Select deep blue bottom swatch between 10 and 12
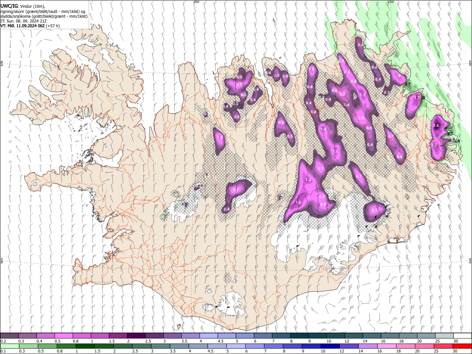Screen dimensions: 472x354 [x=330, y=346]
